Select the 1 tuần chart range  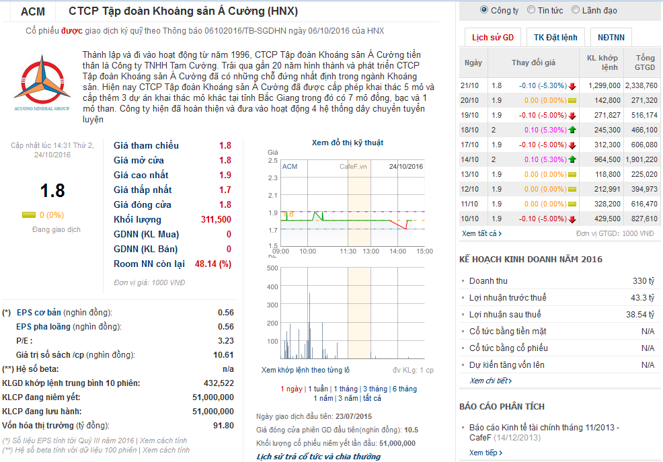[x=318, y=389]
